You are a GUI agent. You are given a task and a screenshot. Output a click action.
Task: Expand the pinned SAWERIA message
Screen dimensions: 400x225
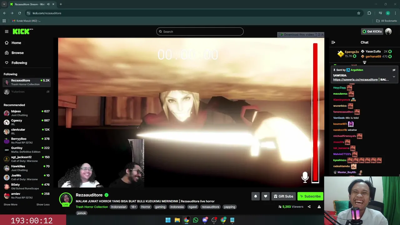[x=394, y=77]
